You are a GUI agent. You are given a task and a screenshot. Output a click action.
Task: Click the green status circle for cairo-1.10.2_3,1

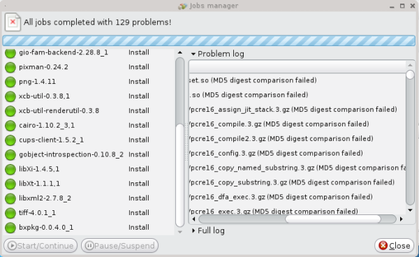click(10, 126)
